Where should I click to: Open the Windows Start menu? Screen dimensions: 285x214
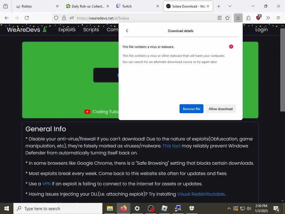click(x=7, y=208)
